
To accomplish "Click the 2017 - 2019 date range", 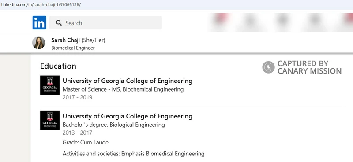I will pos(78,98).
